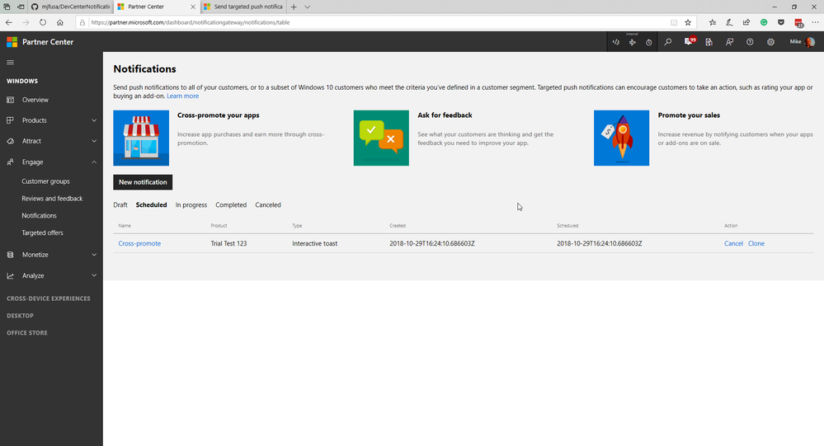
Task: Open the Learn more link
Action: click(183, 96)
